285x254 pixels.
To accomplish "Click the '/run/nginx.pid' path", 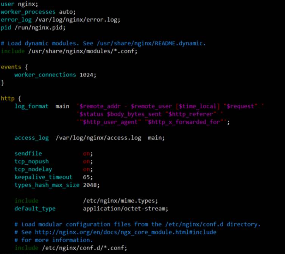I will coord(38,28).
